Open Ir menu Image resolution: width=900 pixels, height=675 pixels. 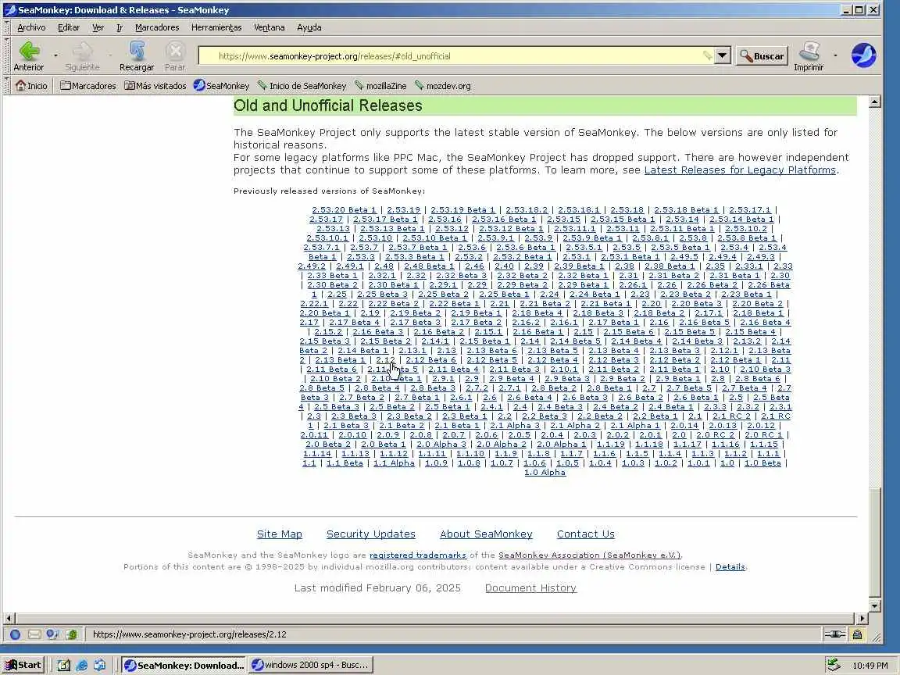click(120, 27)
